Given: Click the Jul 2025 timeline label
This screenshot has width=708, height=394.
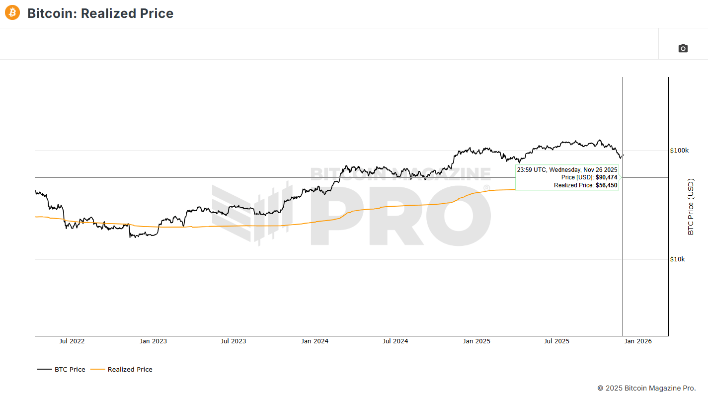Looking at the screenshot, I should 556,341.
